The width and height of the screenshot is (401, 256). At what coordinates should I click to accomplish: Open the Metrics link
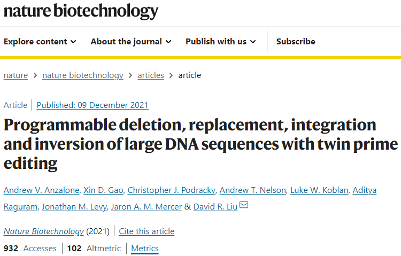coord(145,249)
